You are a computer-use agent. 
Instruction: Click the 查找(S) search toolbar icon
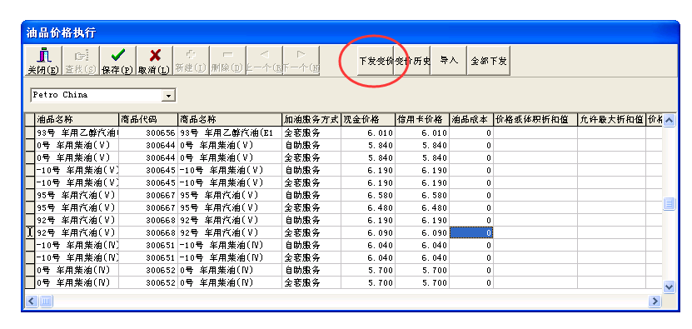(x=81, y=61)
